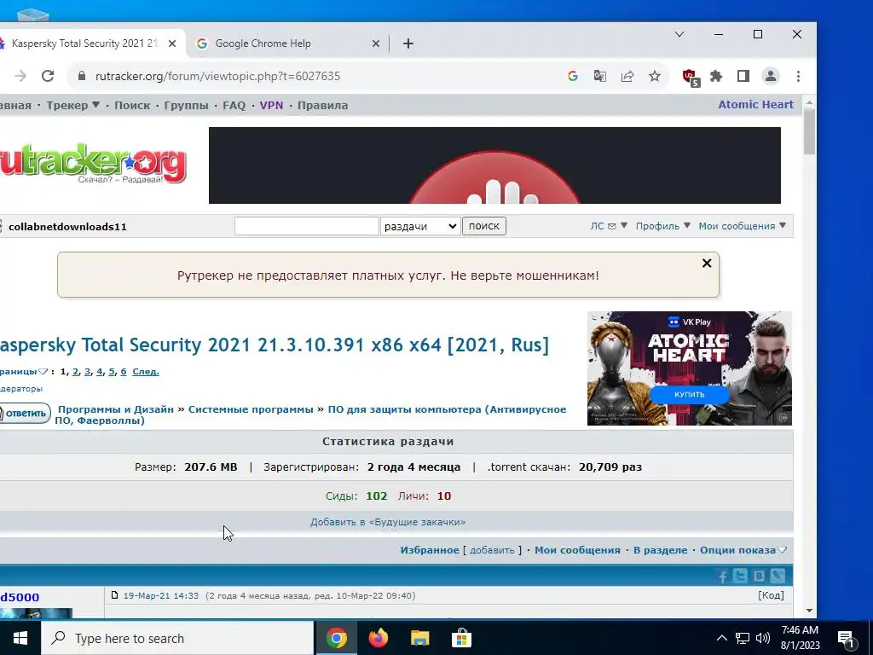Open a new tab with plus button
This screenshot has height=655, width=873.
[408, 43]
